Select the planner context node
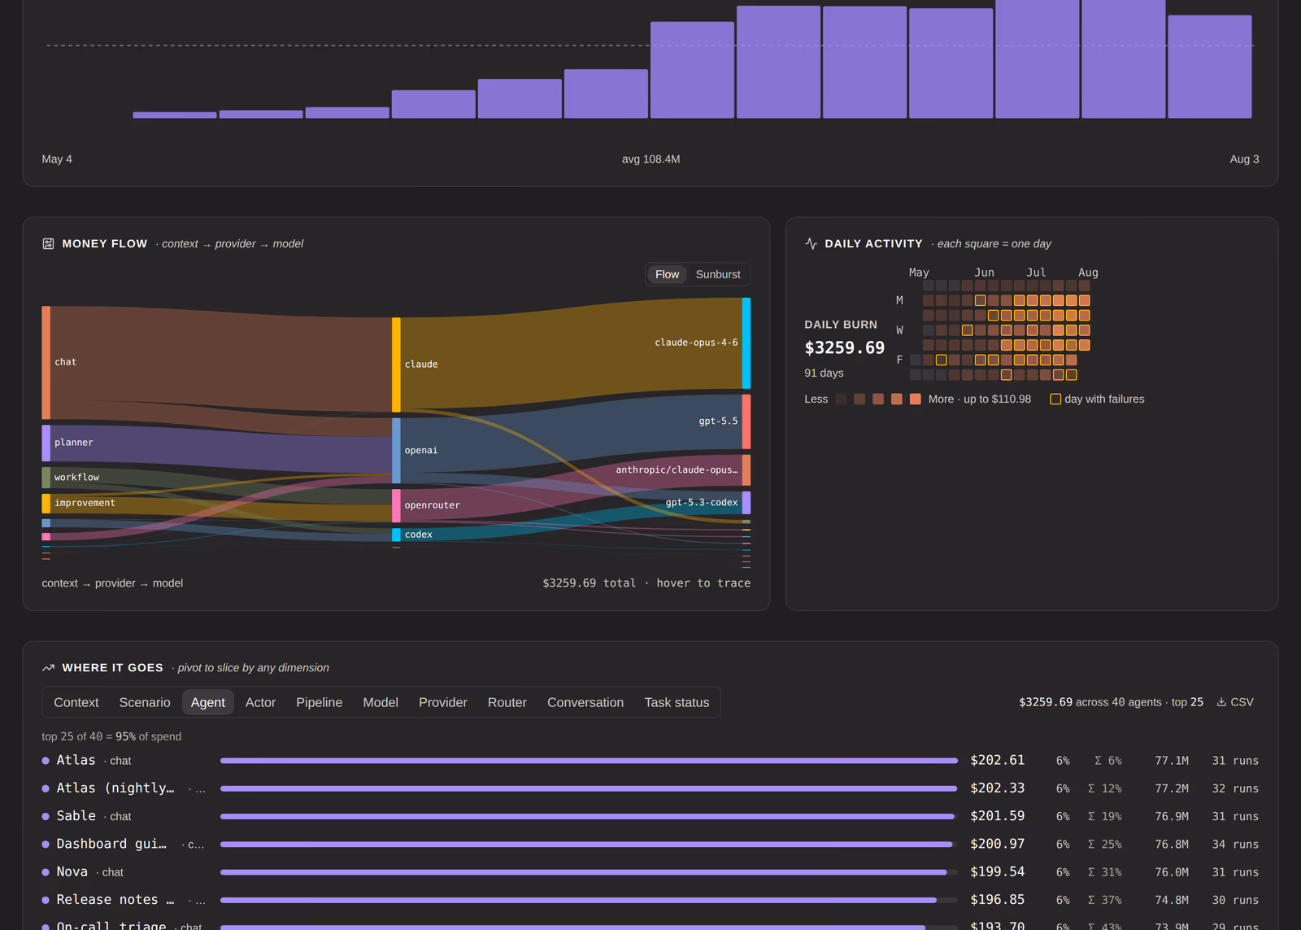Image resolution: width=1301 pixels, height=930 pixels. click(46, 443)
